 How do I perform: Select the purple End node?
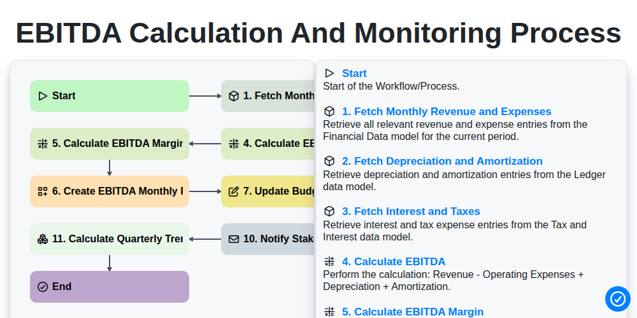click(x=110, y=287)
